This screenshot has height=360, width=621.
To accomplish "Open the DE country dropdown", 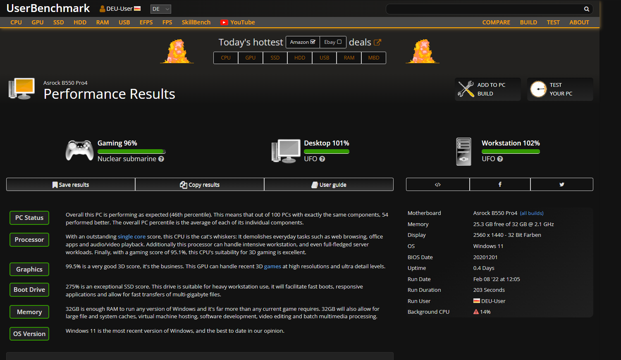I will point(160,9).
